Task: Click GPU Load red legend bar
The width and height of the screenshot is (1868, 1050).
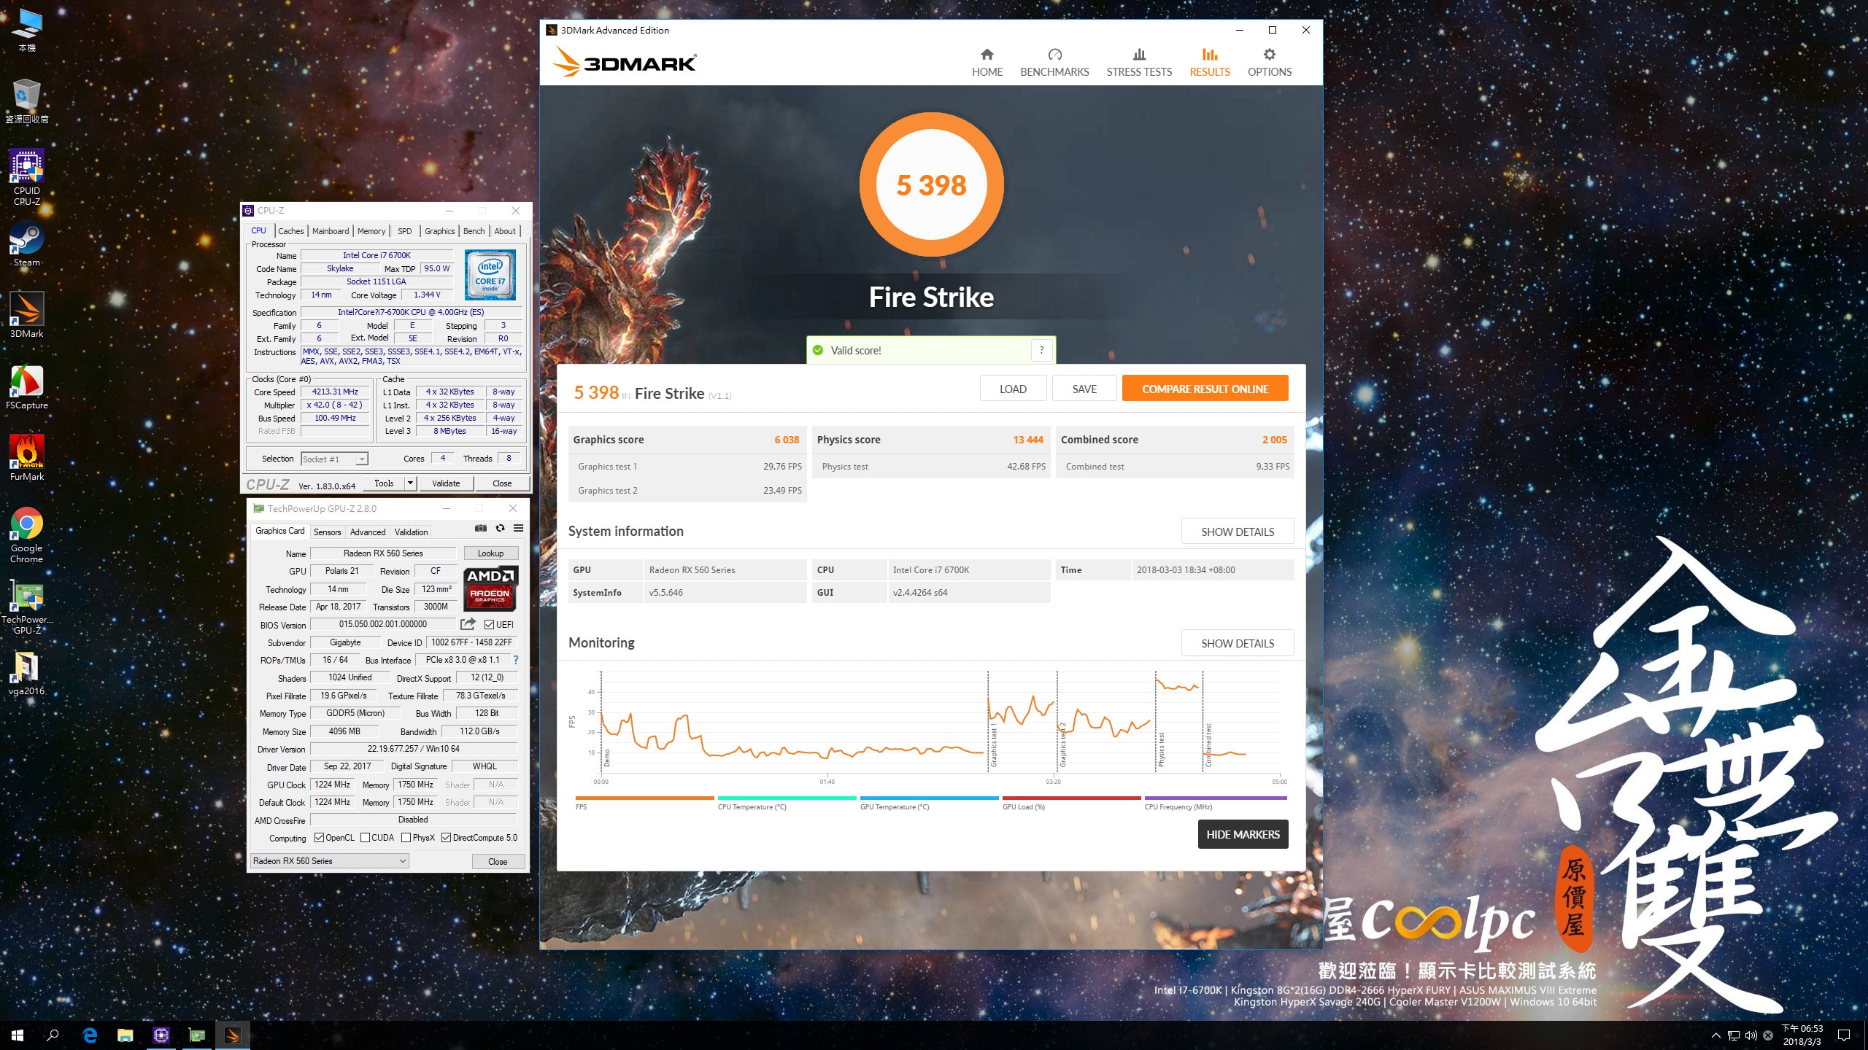Action: click(1071, 798)
